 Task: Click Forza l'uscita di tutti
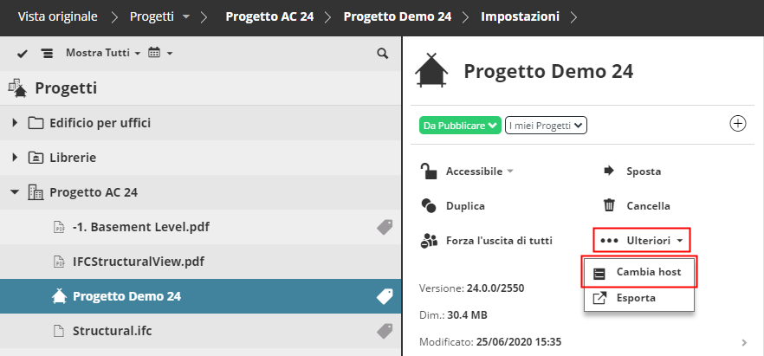click(x=499, y=240)
